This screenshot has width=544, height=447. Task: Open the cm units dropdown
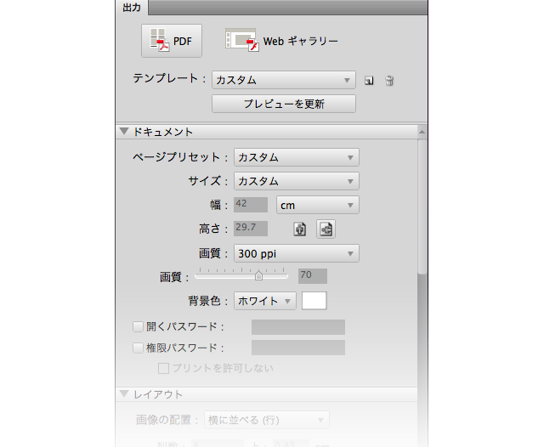[x=317, y=205]
